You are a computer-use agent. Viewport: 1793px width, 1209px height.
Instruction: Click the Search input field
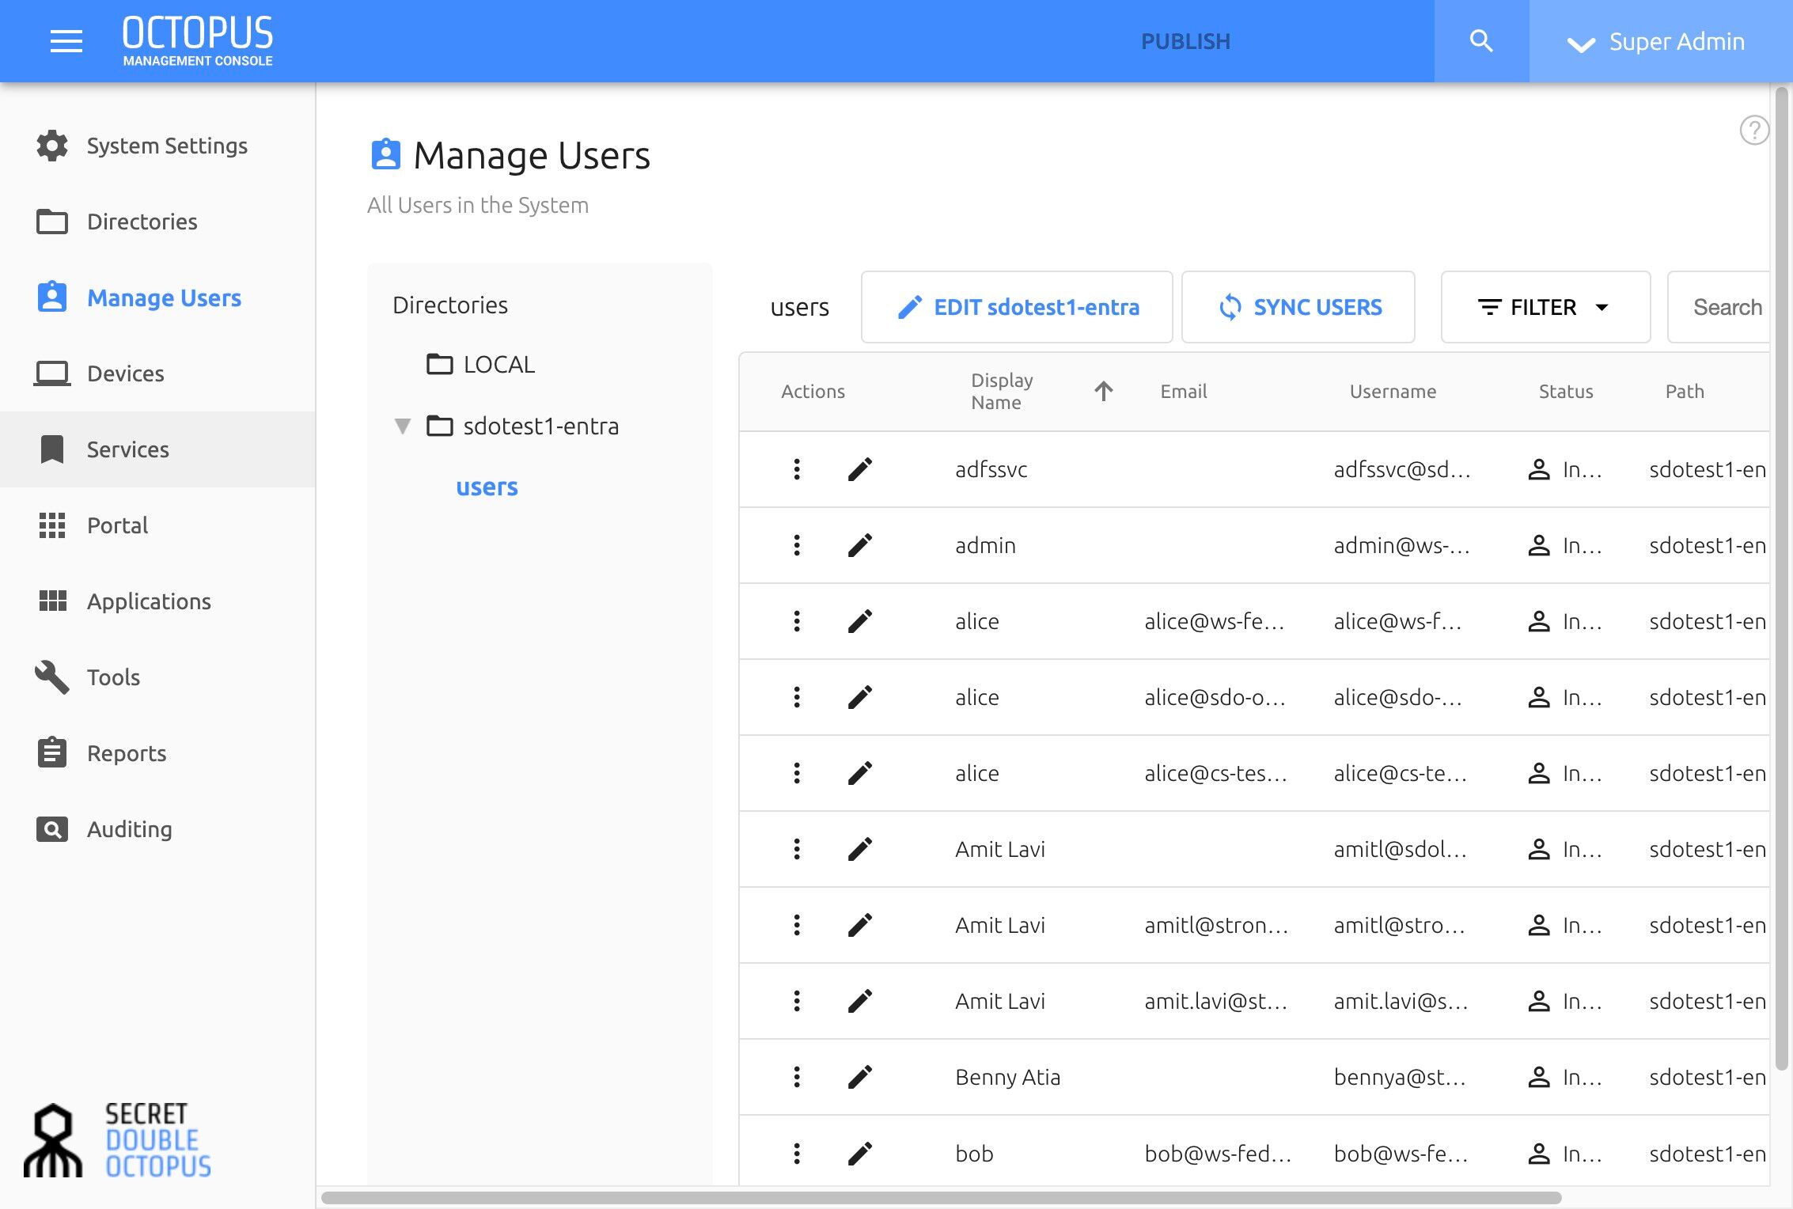pyautogui.click(x=1719, y=307)
